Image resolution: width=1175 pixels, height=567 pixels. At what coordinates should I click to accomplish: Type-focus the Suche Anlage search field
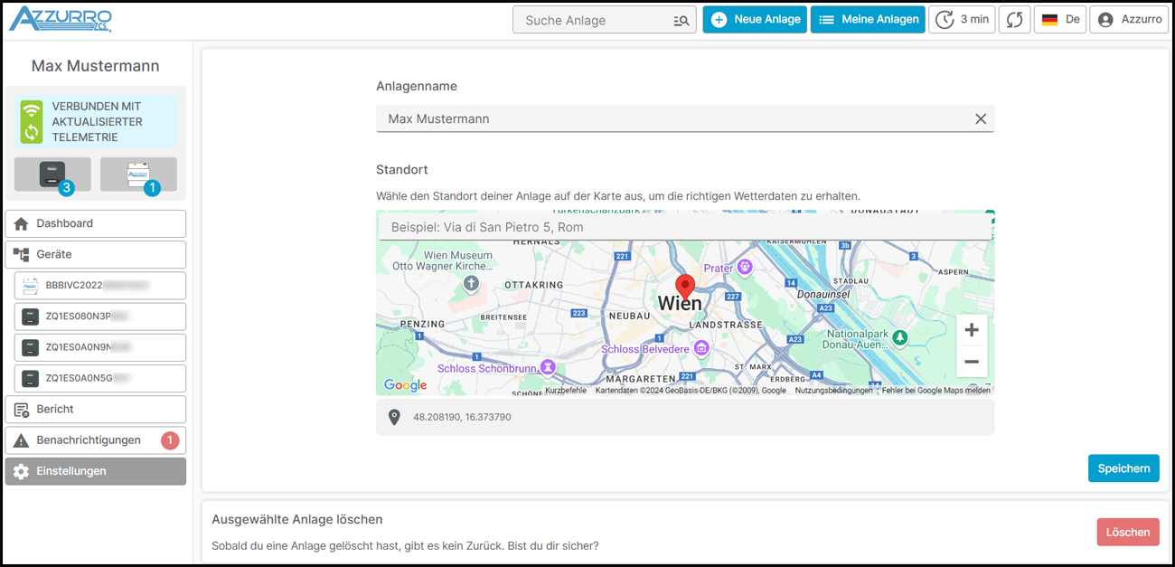(x=605, y=20)
